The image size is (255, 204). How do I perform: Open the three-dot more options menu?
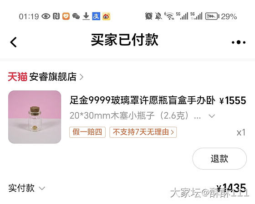coord(239,42)
